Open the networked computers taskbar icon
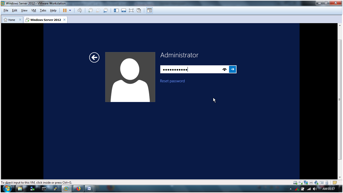343x193 pixels. 55,189
